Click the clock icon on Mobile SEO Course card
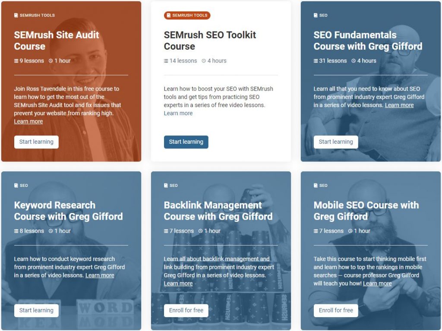The height and width of the screenshot is (331, 442). pyautogui.click(x=350, y=231)
